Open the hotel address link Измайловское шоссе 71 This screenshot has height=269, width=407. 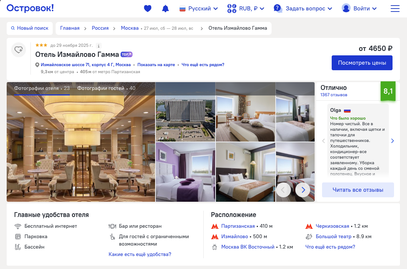tap(86, 65)
